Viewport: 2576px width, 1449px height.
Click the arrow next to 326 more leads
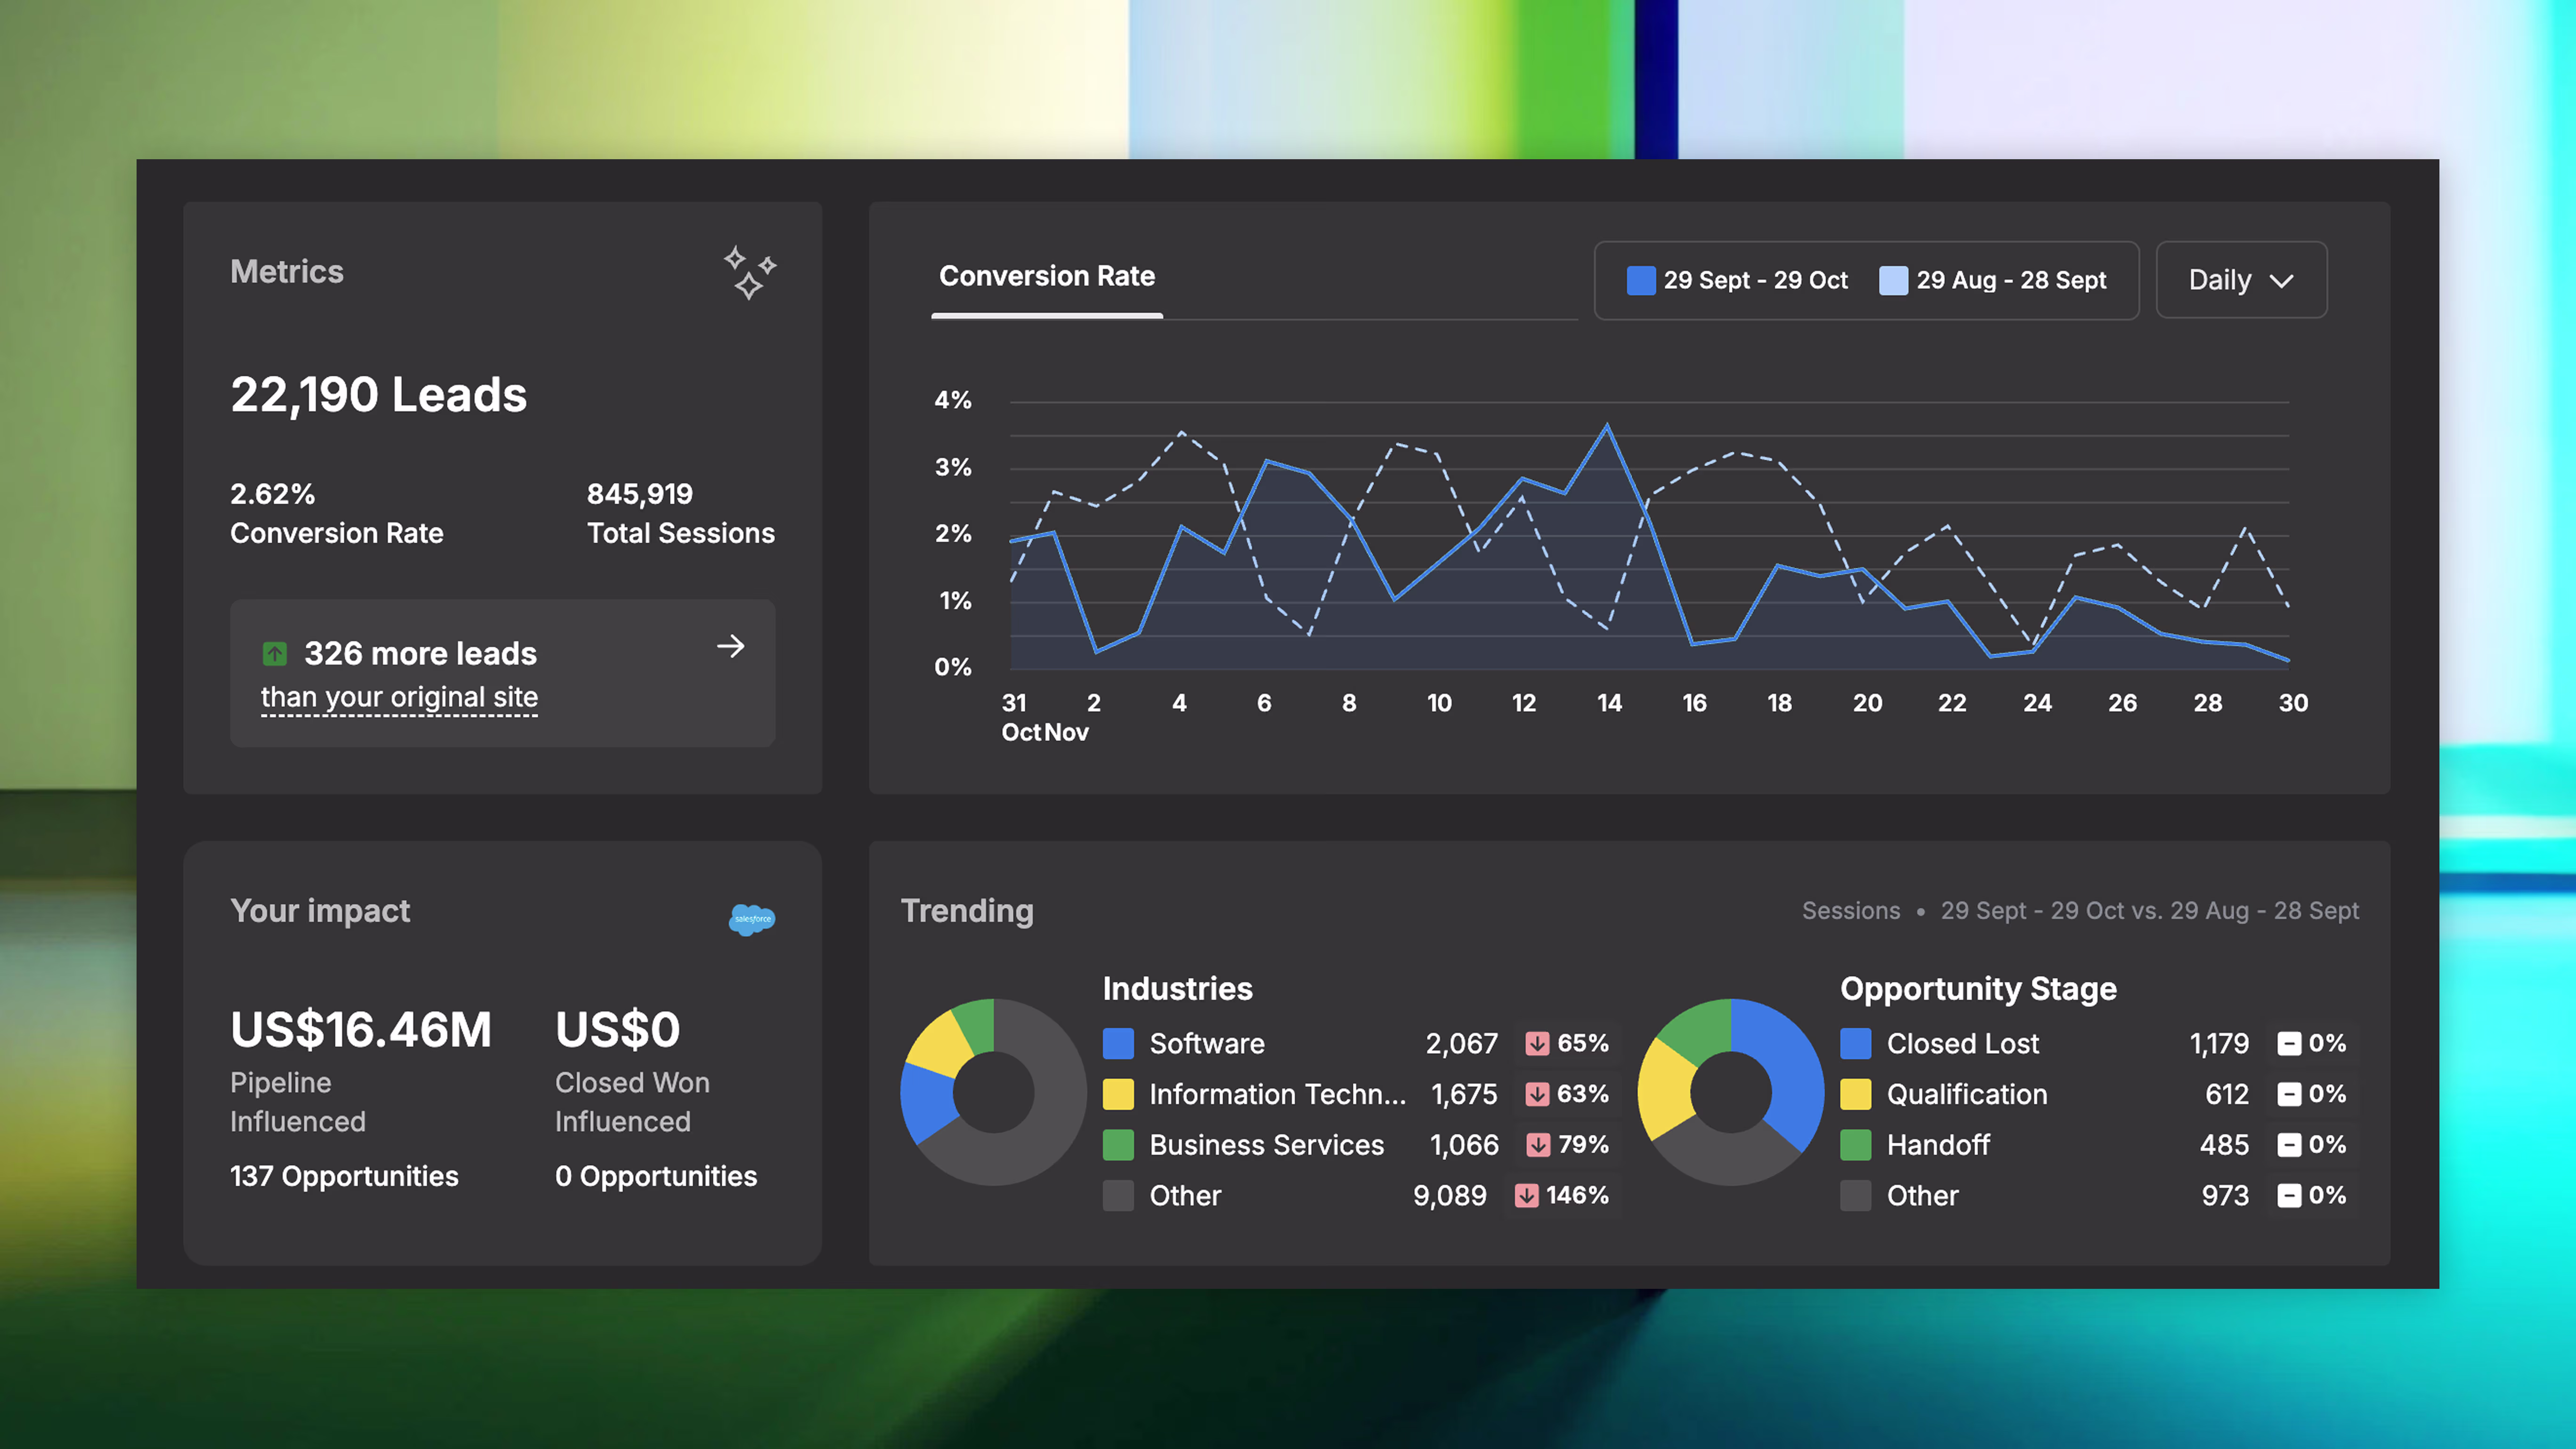tap(731, 647)
